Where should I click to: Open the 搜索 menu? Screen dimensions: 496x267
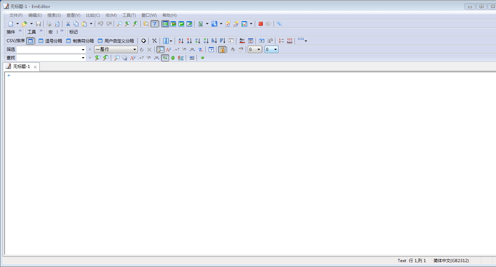click(54, 15)
